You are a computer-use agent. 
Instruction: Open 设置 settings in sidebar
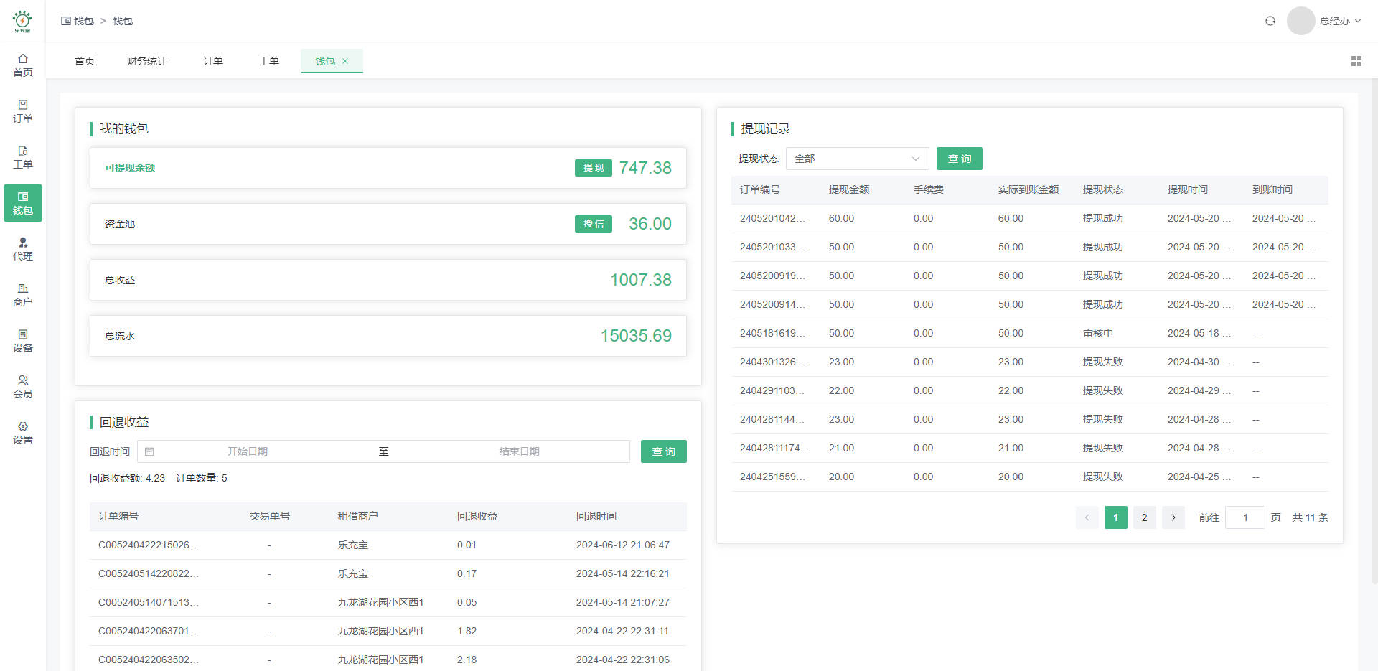click(x=23, y=433)
